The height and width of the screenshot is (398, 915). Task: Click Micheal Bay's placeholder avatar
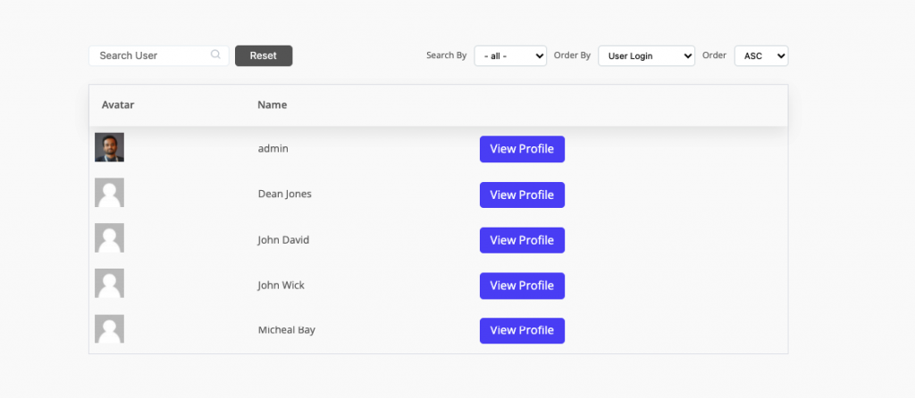(x=109, y=329)
